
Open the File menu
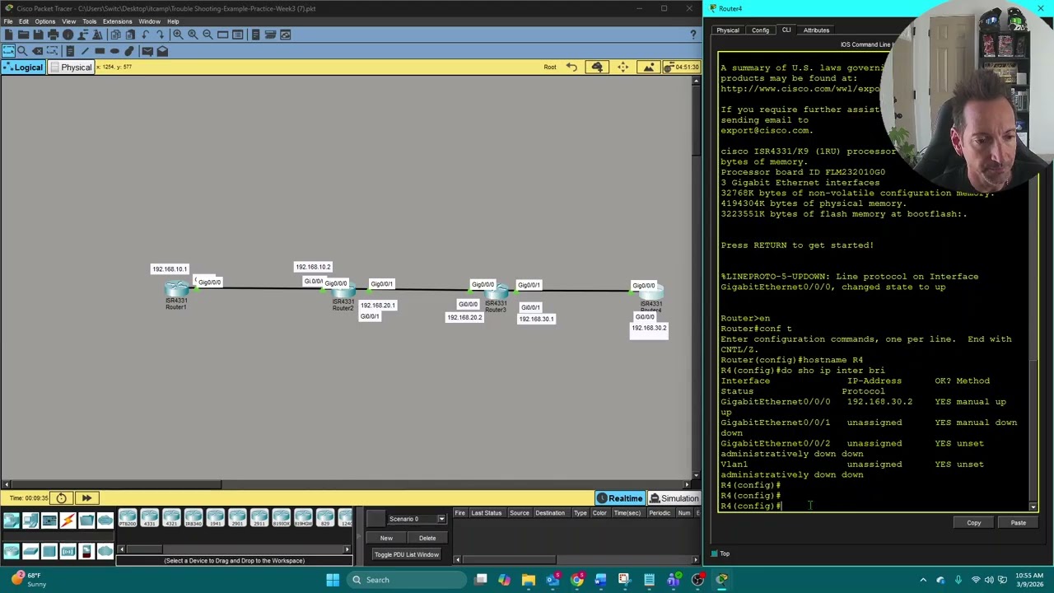8,21
